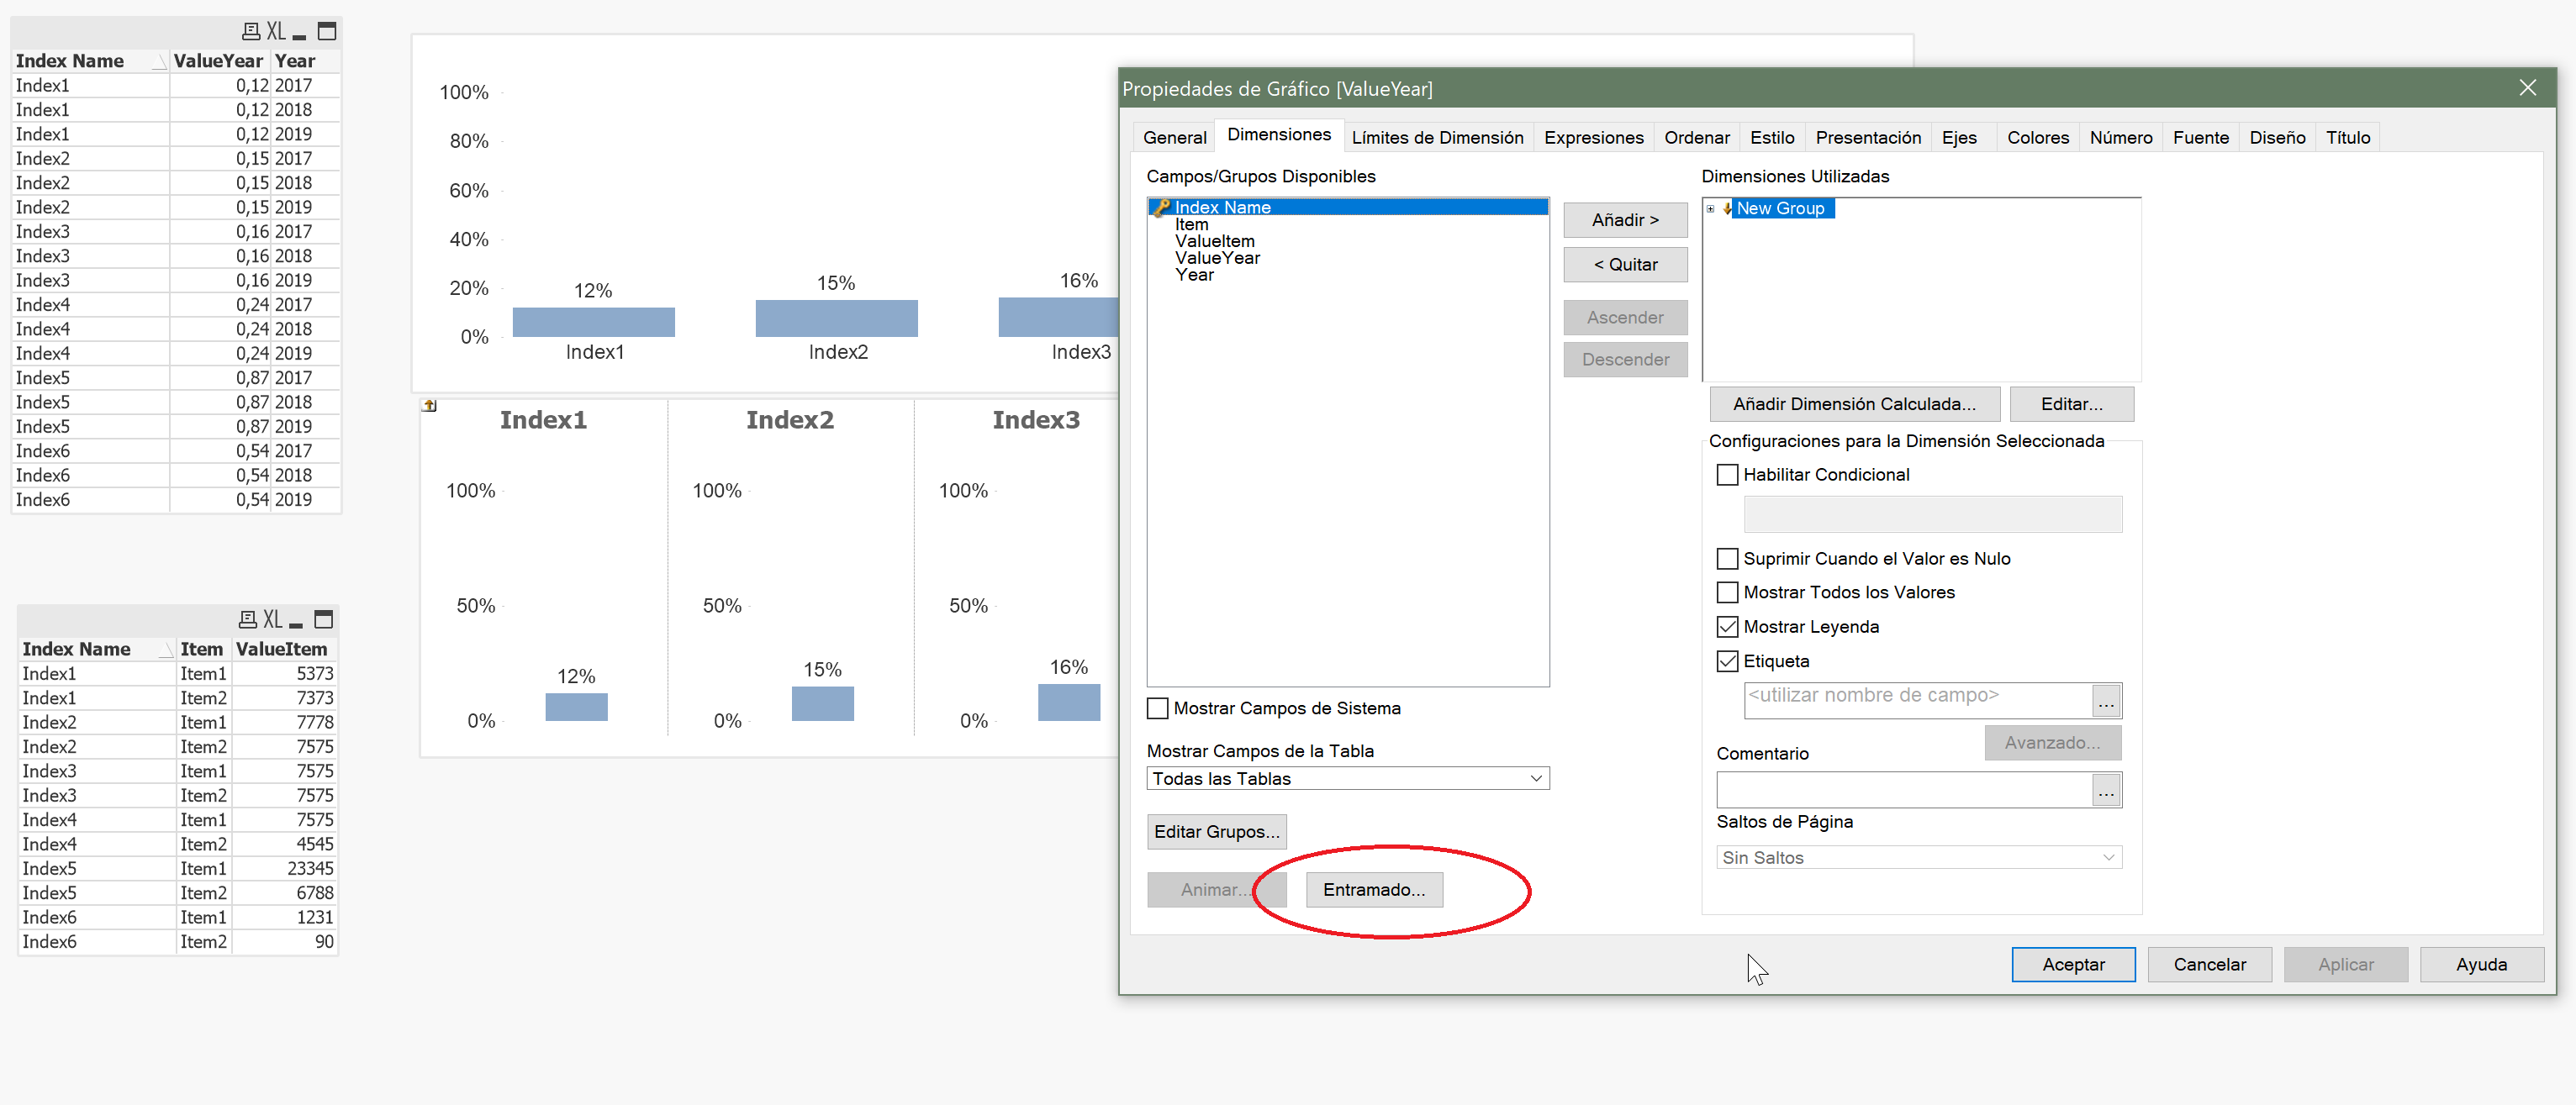Export top table to Excel (XL)
The width and height of the screenshot is (2576, 1105).
pos(276,32)
